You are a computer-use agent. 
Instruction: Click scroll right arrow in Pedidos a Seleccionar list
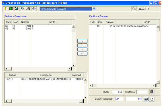coord(69,69)
